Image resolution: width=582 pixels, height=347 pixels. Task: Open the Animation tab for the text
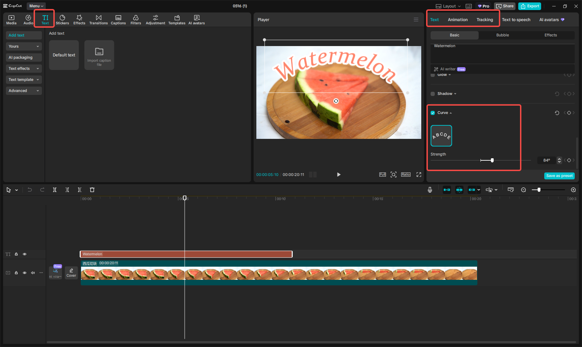click(458, 20)
